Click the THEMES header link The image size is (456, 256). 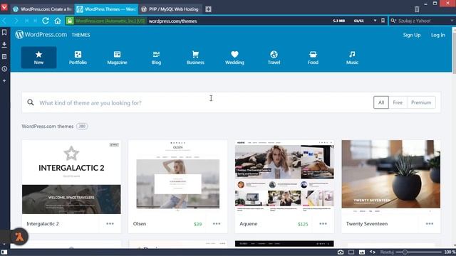pos(81,35)
